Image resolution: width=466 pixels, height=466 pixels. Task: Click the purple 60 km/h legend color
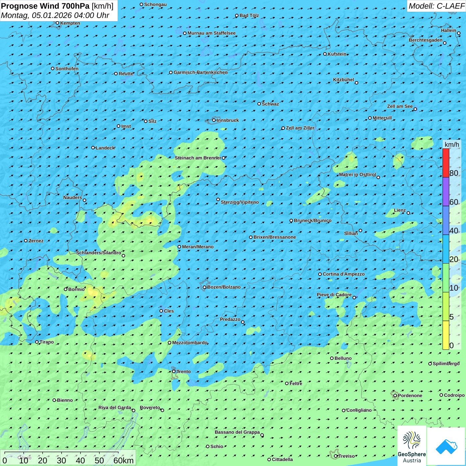click(x=446, y=192)
